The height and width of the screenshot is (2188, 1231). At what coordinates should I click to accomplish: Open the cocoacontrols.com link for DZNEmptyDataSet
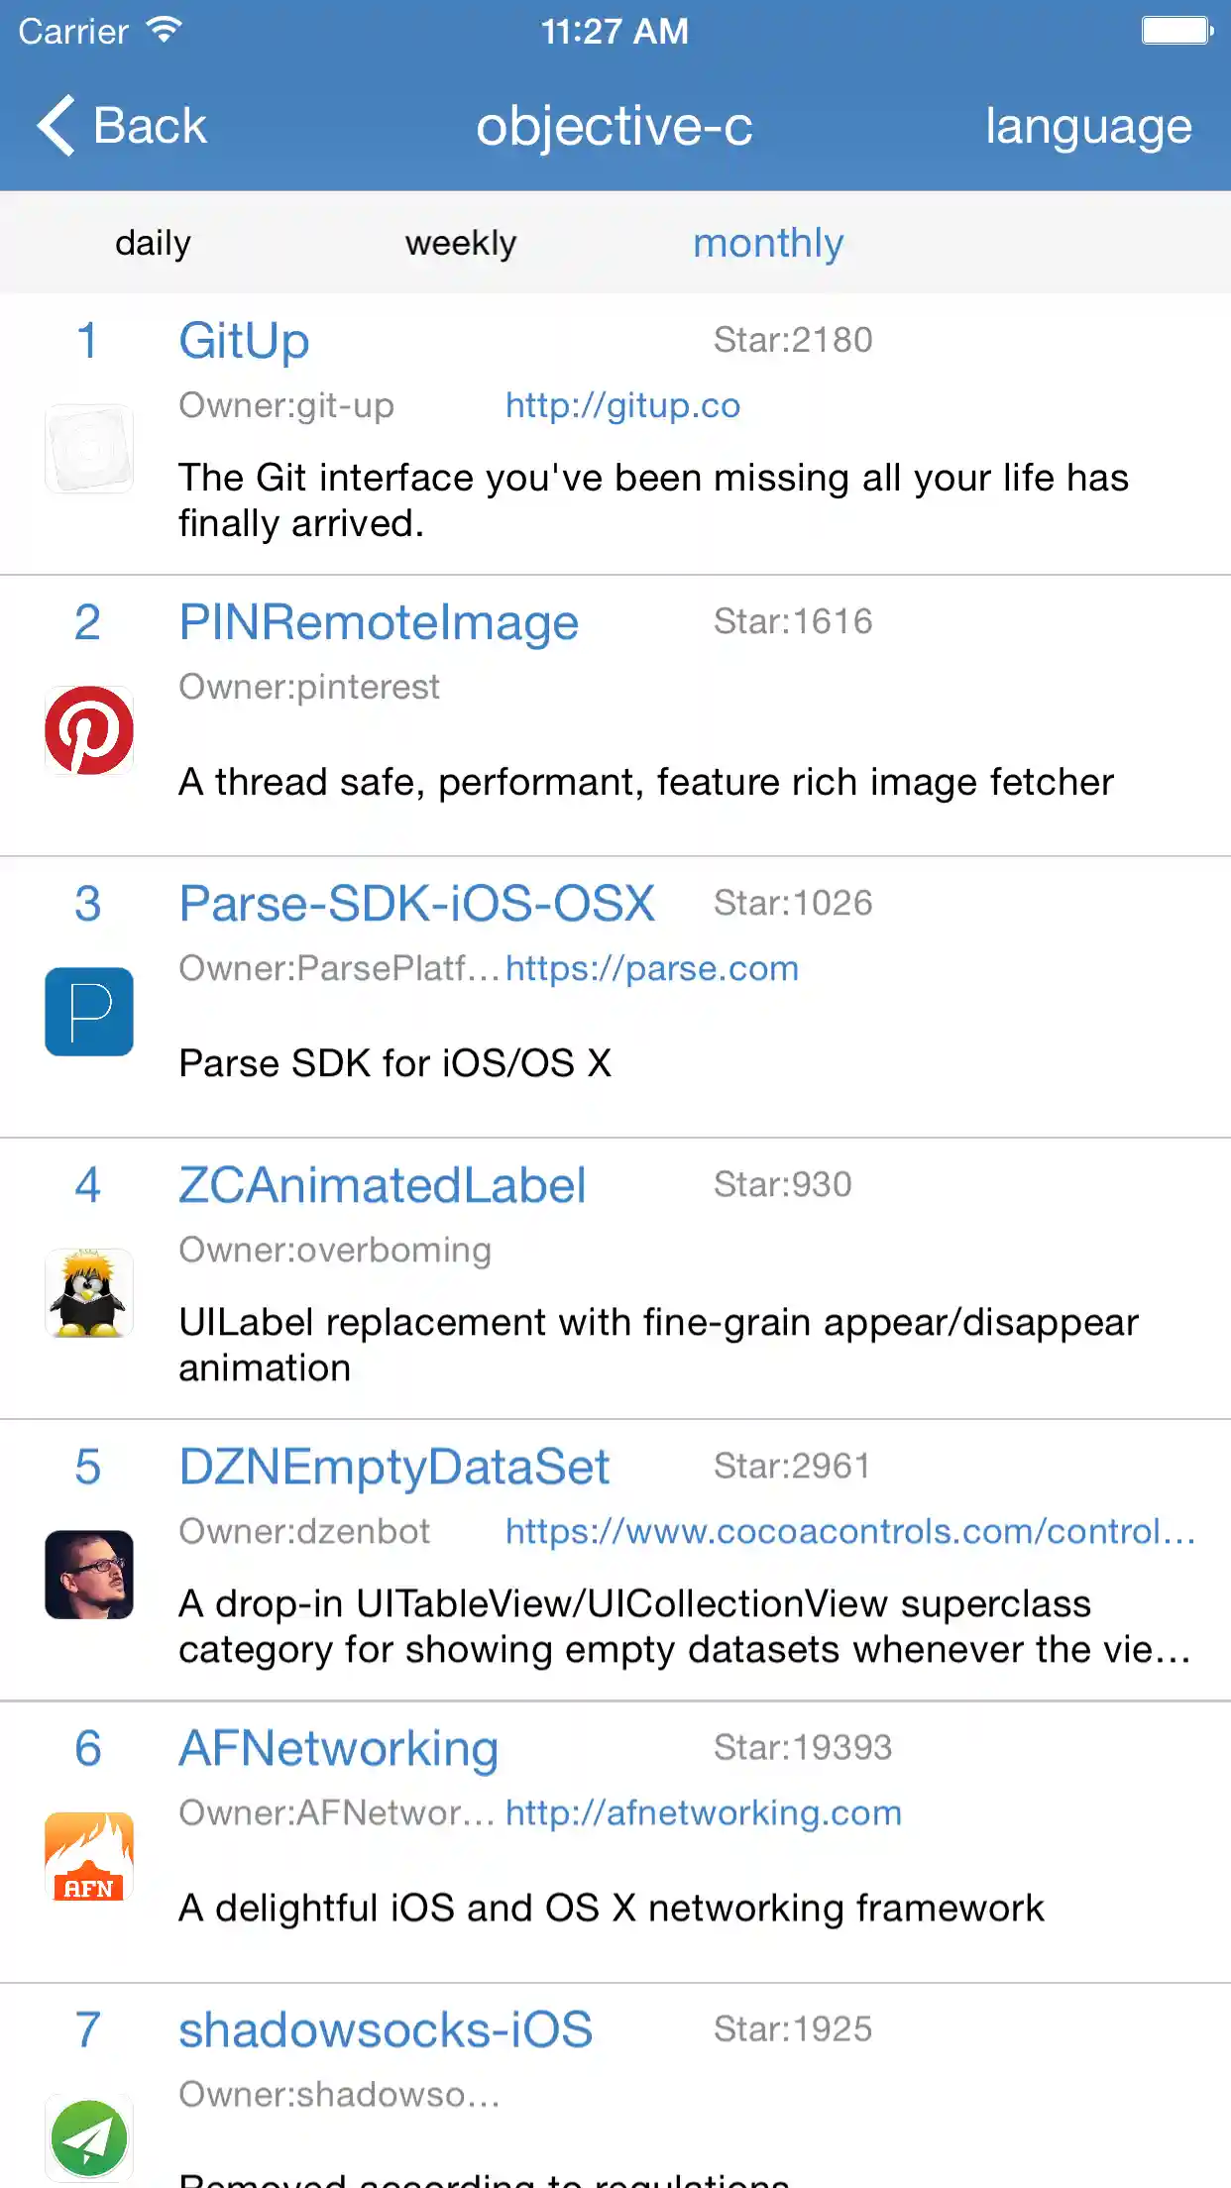coord(850,1531)
